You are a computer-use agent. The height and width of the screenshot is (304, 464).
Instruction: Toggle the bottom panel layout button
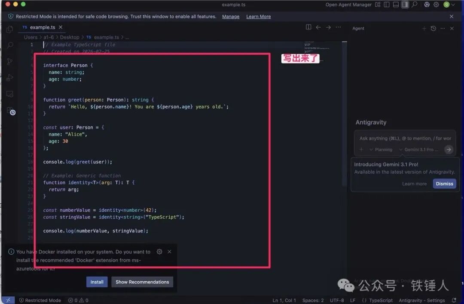(396, 5)
